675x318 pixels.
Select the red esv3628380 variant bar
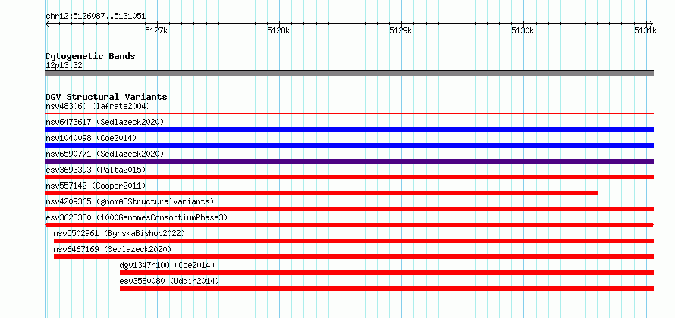(x=350, y=225)
